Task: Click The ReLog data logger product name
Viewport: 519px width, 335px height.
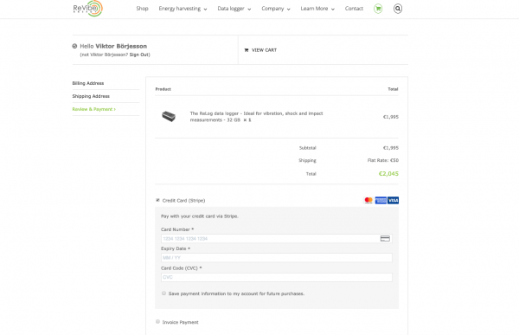Action: click(x=256, y=117)
